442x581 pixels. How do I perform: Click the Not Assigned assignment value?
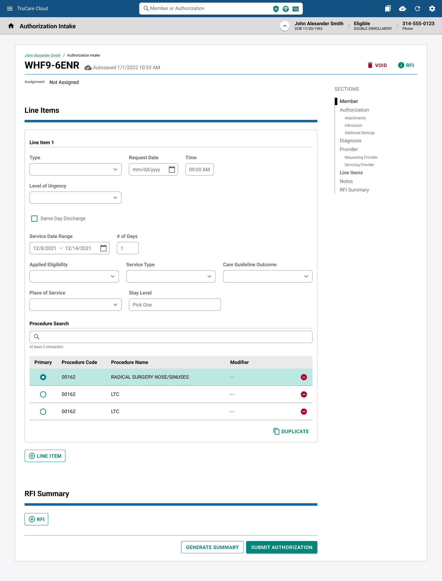(64, 82)
